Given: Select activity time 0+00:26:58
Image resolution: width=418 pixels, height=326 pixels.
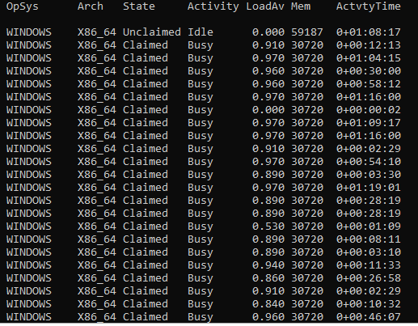Looking at the screenshot, I should pyautogui.click(x=369, y=278).
